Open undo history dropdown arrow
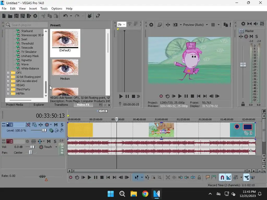 pos(71,16)
